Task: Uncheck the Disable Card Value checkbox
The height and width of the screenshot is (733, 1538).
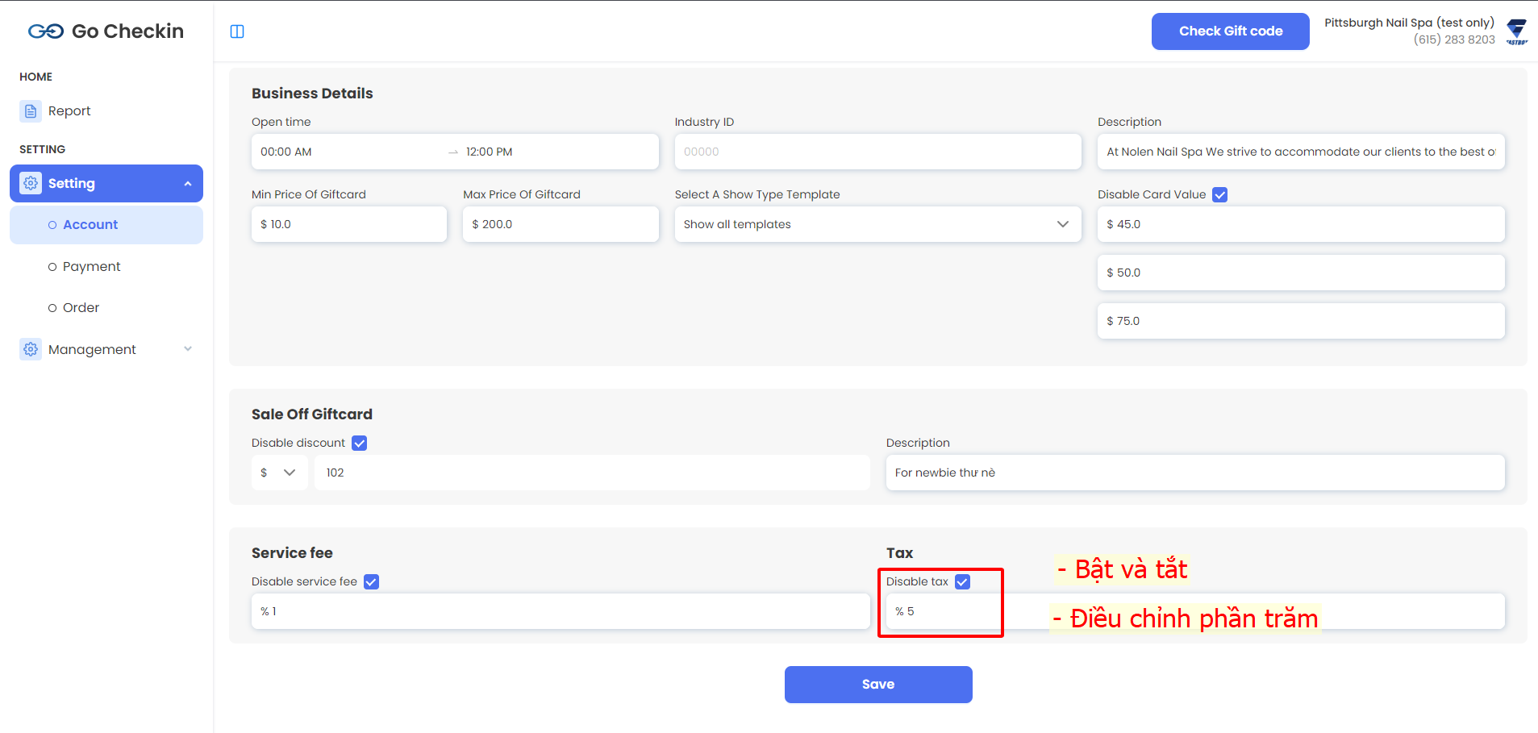Action: point(1220,195)
